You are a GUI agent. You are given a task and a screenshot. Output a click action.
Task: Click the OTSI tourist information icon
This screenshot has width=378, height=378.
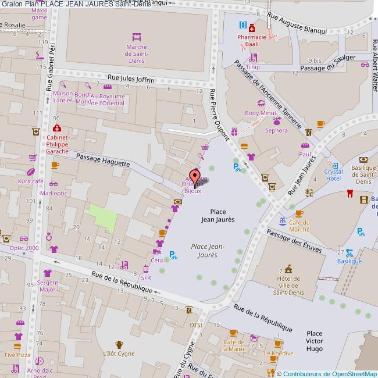[188, 310]
